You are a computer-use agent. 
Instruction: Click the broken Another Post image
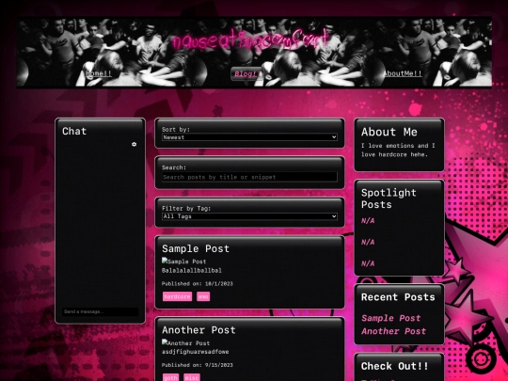(185, 342)
